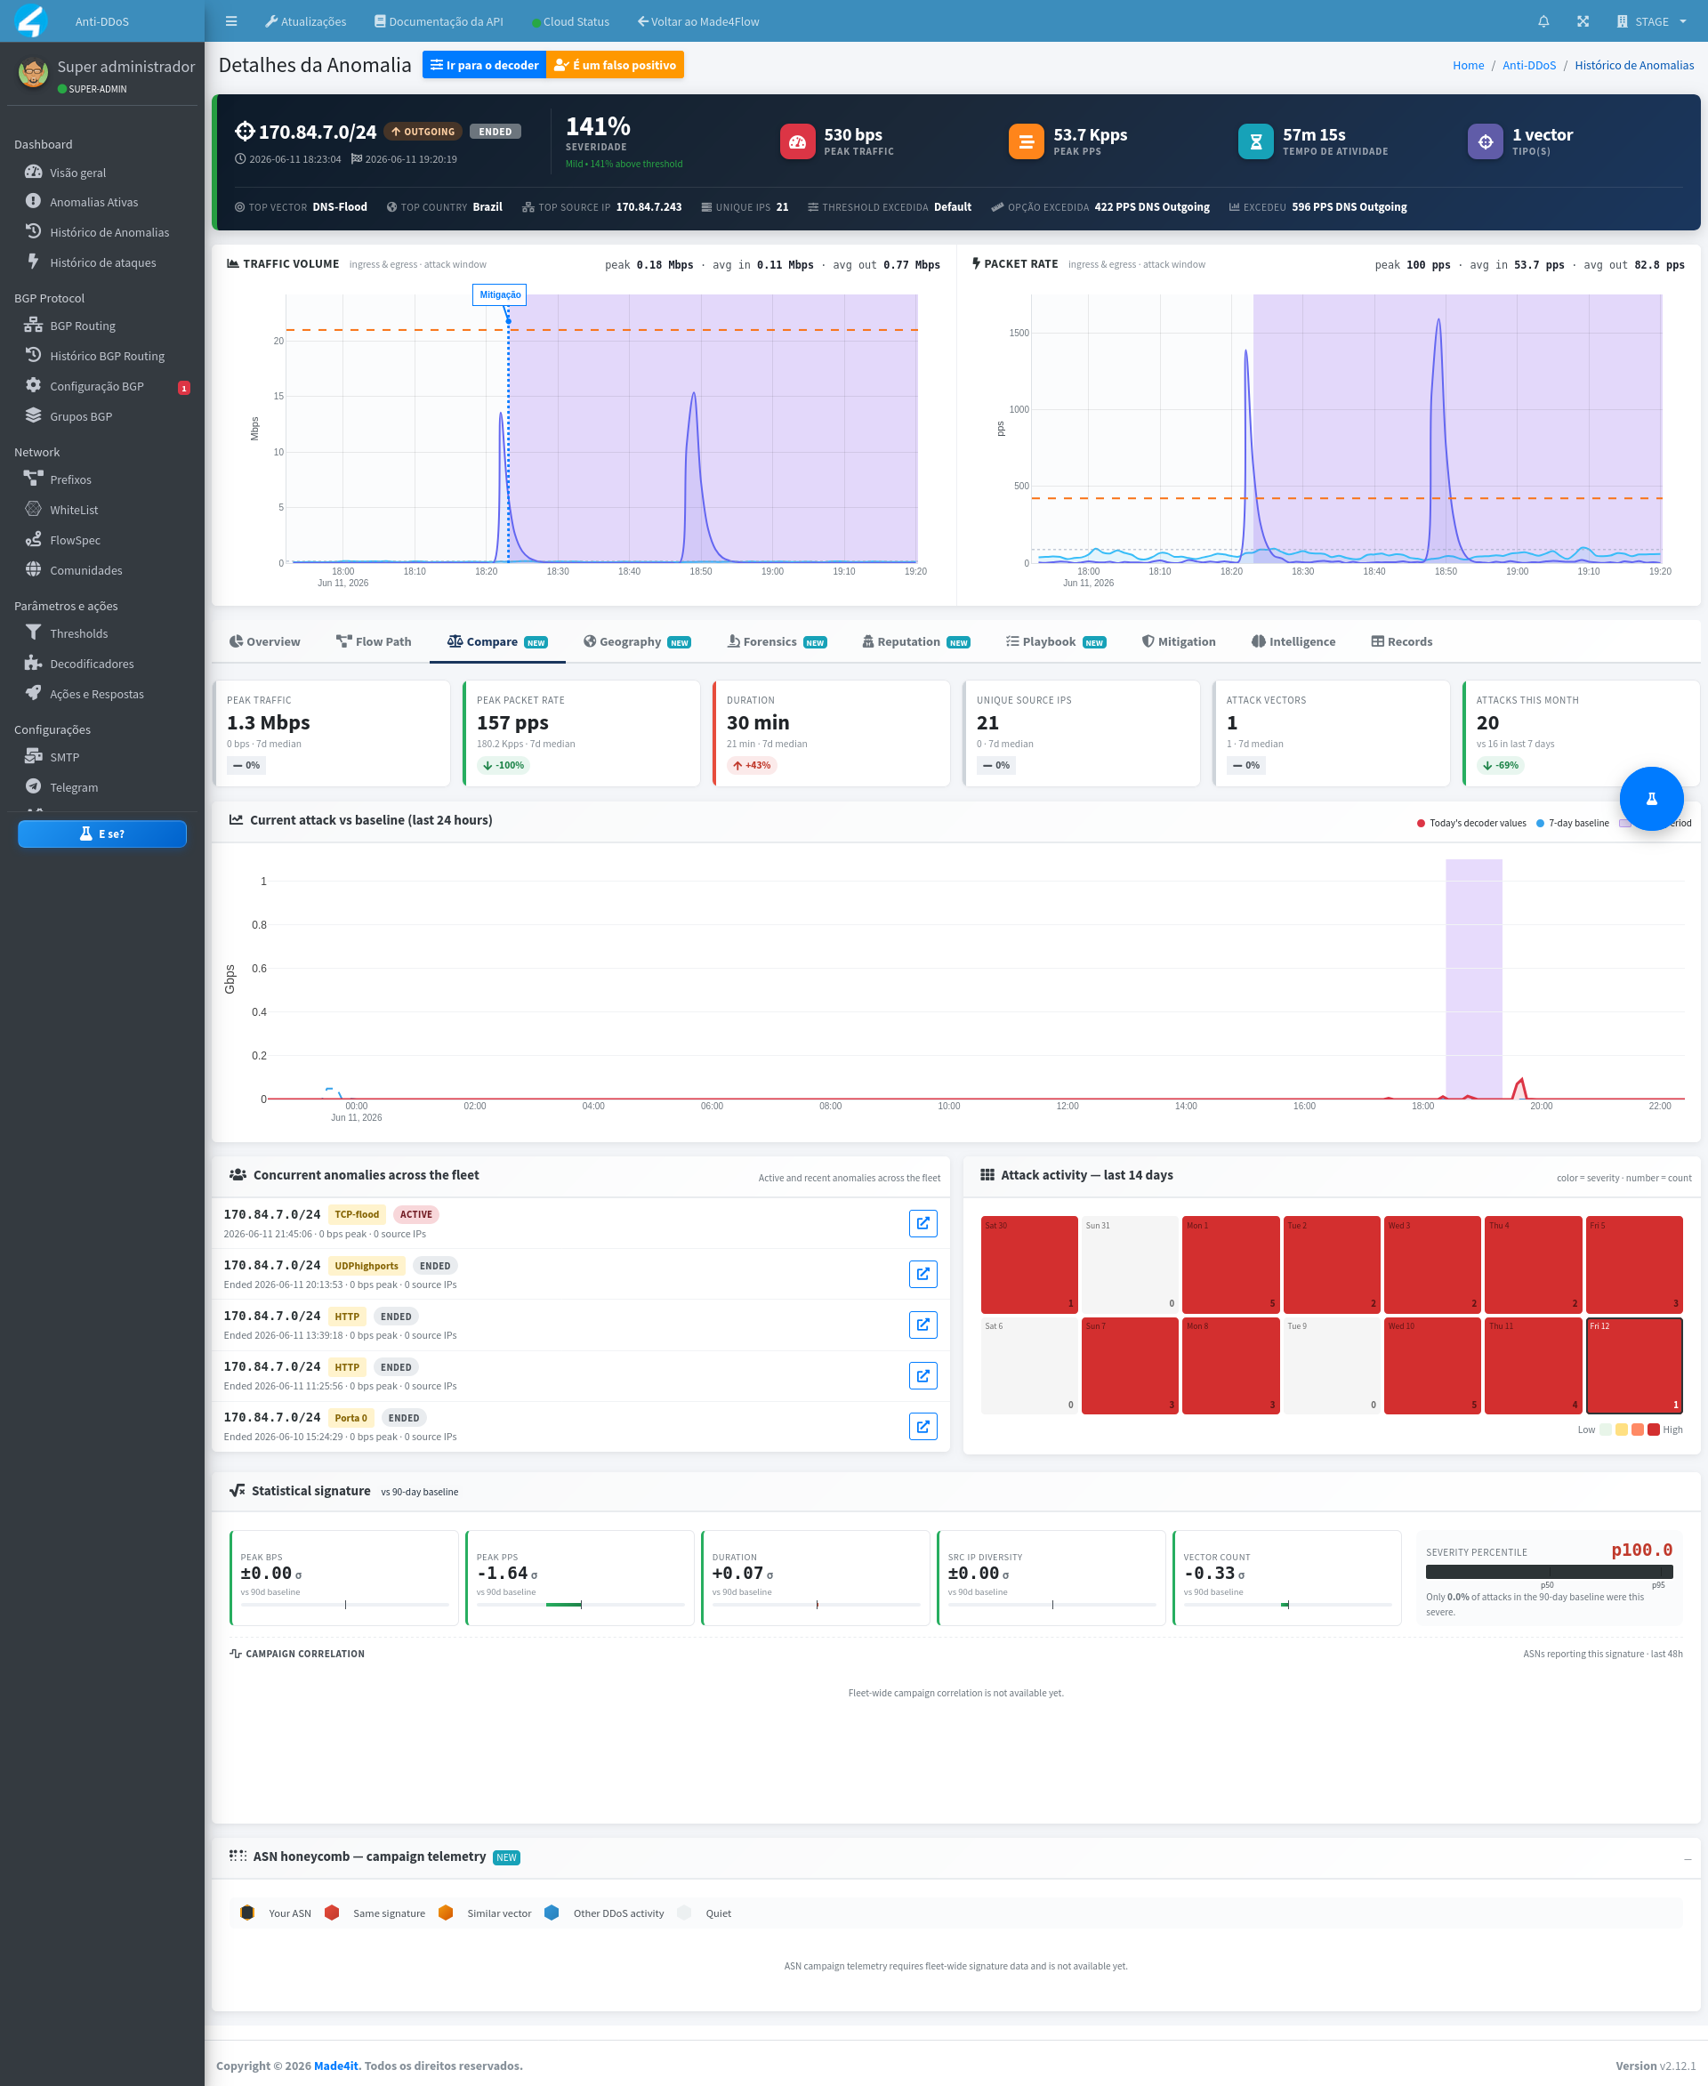The height and width of the screenshot is (2086, 1708).
Task: Go to Home breadcrumb
Action: coord(1468,65)
